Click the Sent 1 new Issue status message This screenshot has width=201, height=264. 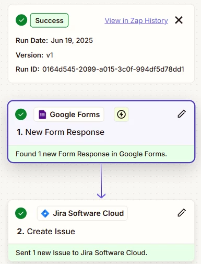(x=81, y=252)
